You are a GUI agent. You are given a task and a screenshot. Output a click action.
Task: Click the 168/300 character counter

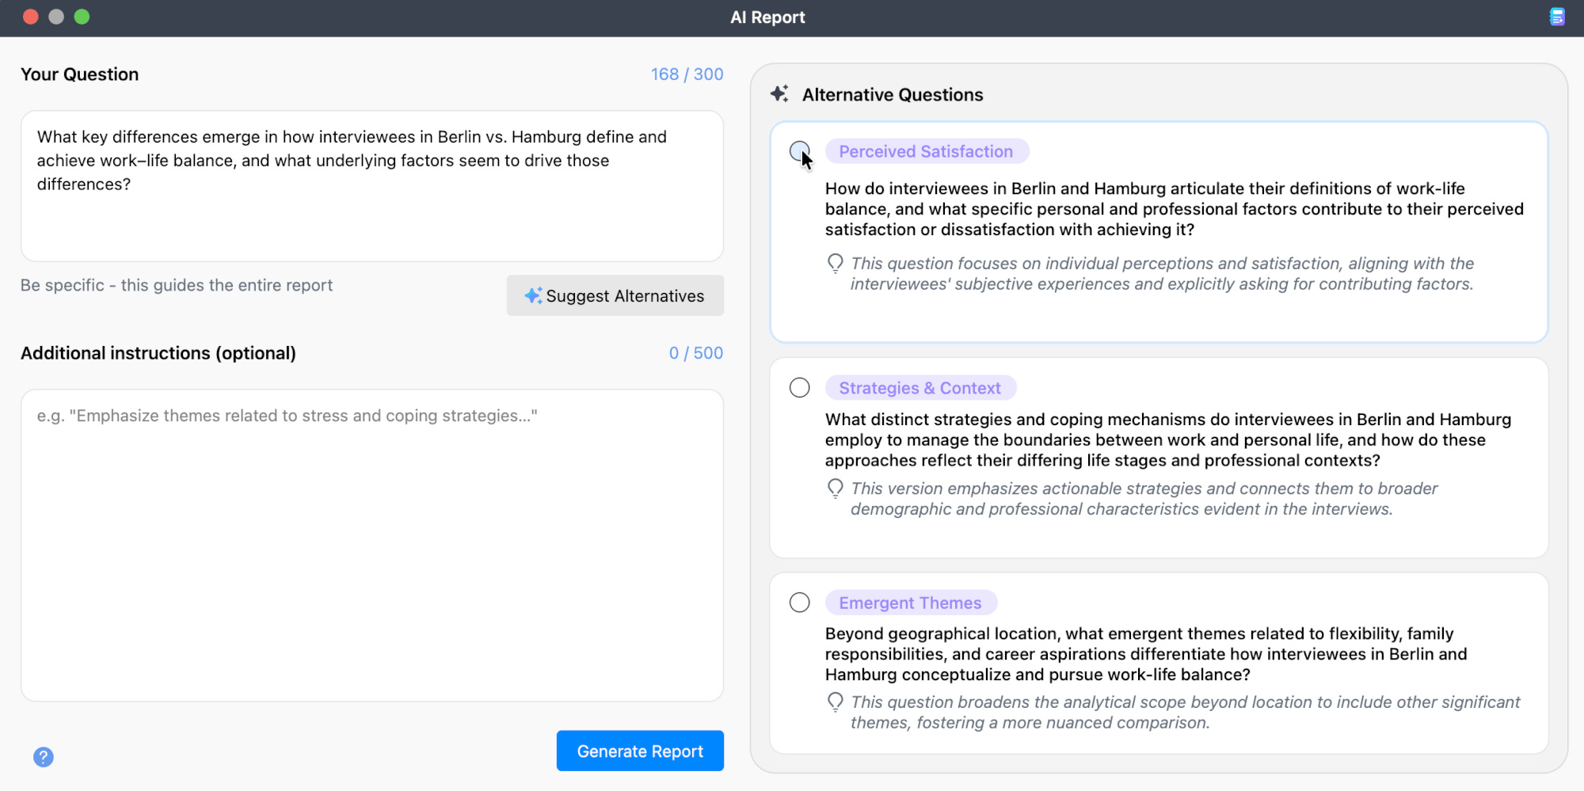pos(687,74)
